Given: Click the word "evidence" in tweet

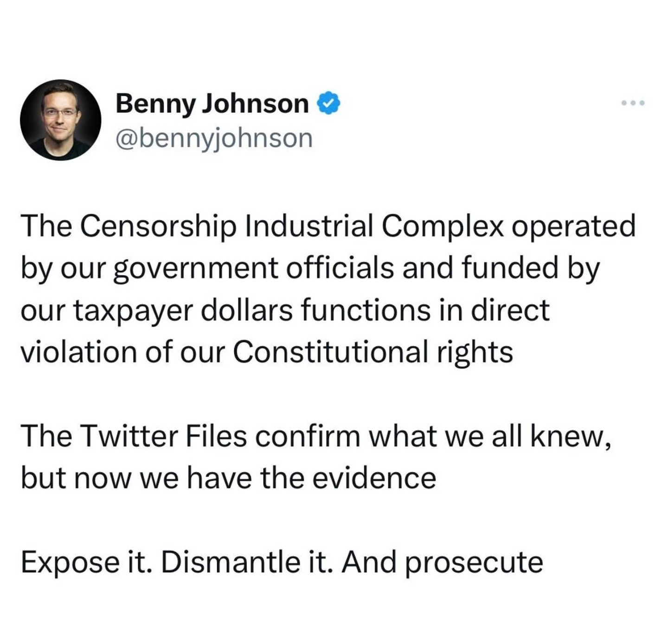Looking at the screenshot, I should click(374, 478).
